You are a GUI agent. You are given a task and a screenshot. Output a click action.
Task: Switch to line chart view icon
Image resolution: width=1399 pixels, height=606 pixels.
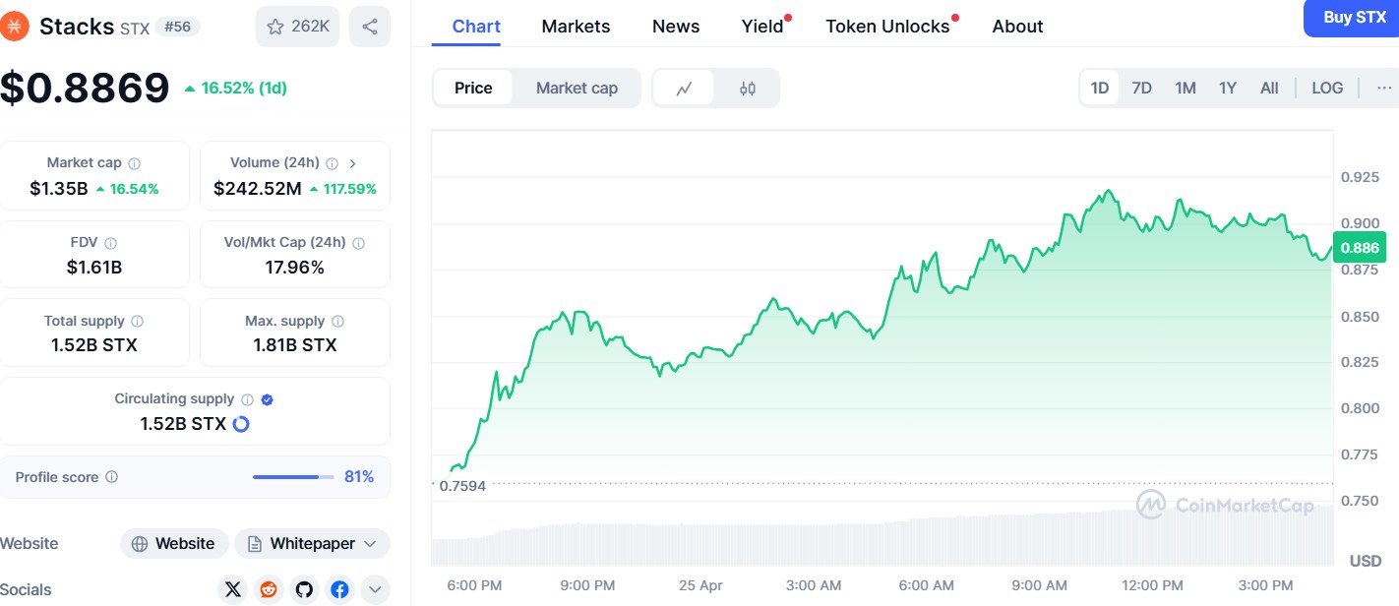click(685, 89)
